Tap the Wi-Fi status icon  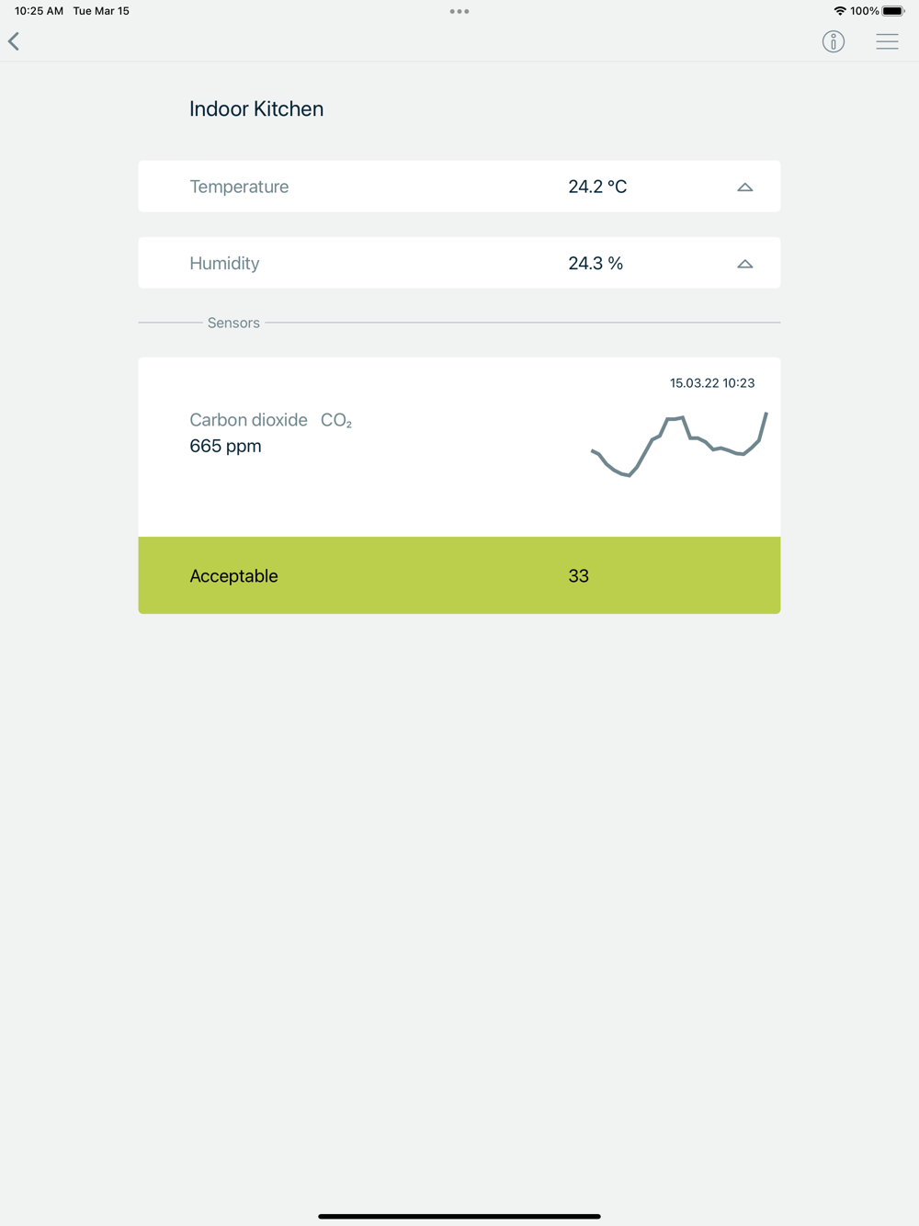point(839,11)
